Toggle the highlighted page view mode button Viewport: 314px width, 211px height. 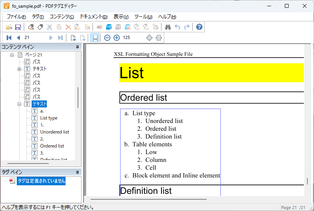[x=95, y=37]
